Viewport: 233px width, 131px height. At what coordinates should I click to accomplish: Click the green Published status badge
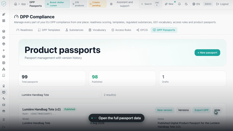point(70,109)
